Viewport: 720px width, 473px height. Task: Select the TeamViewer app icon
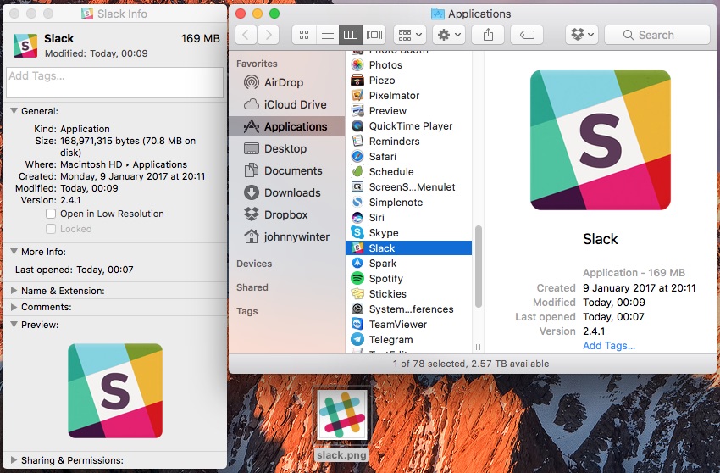357,325
